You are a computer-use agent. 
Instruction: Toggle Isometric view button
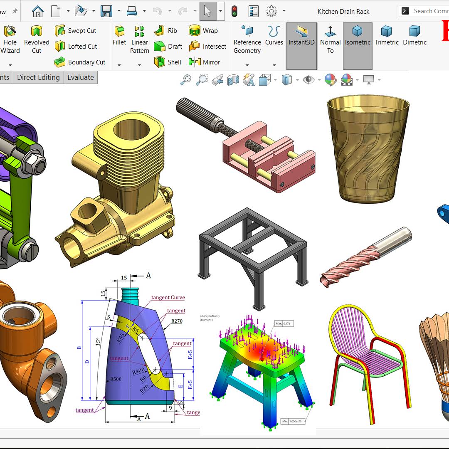(358, 46)
